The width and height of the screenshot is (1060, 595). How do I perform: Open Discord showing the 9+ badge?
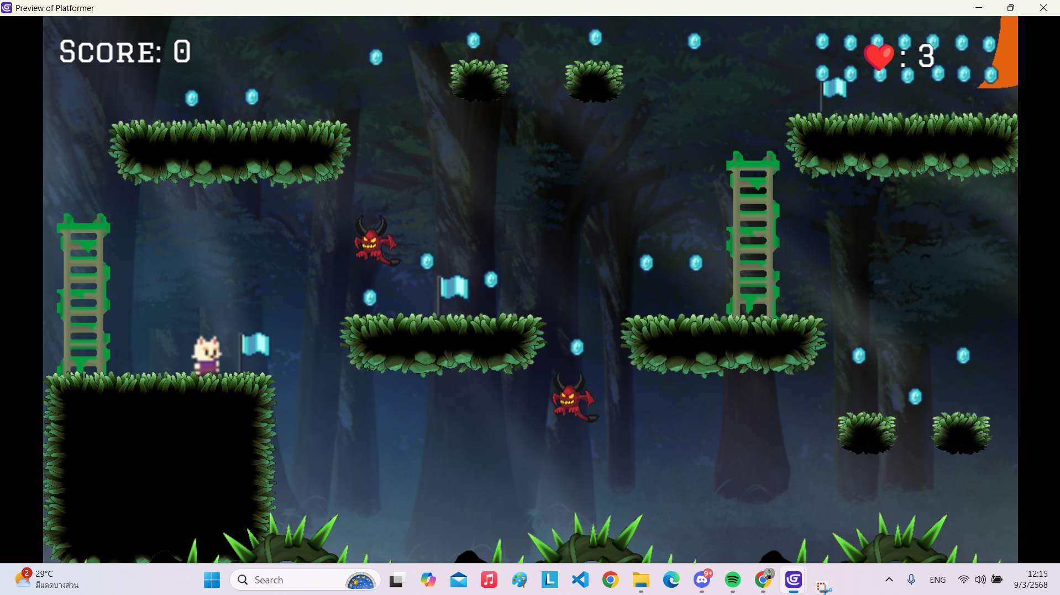pos(701,580)
